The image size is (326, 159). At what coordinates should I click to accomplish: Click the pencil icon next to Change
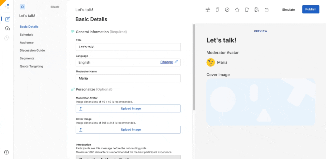176,62
